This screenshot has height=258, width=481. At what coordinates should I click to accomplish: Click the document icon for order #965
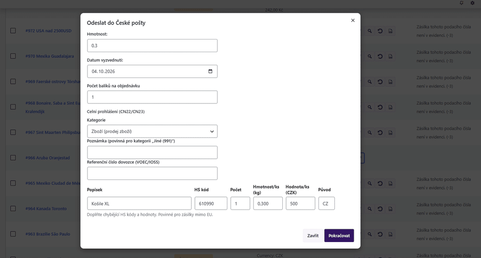pos(390,183)
